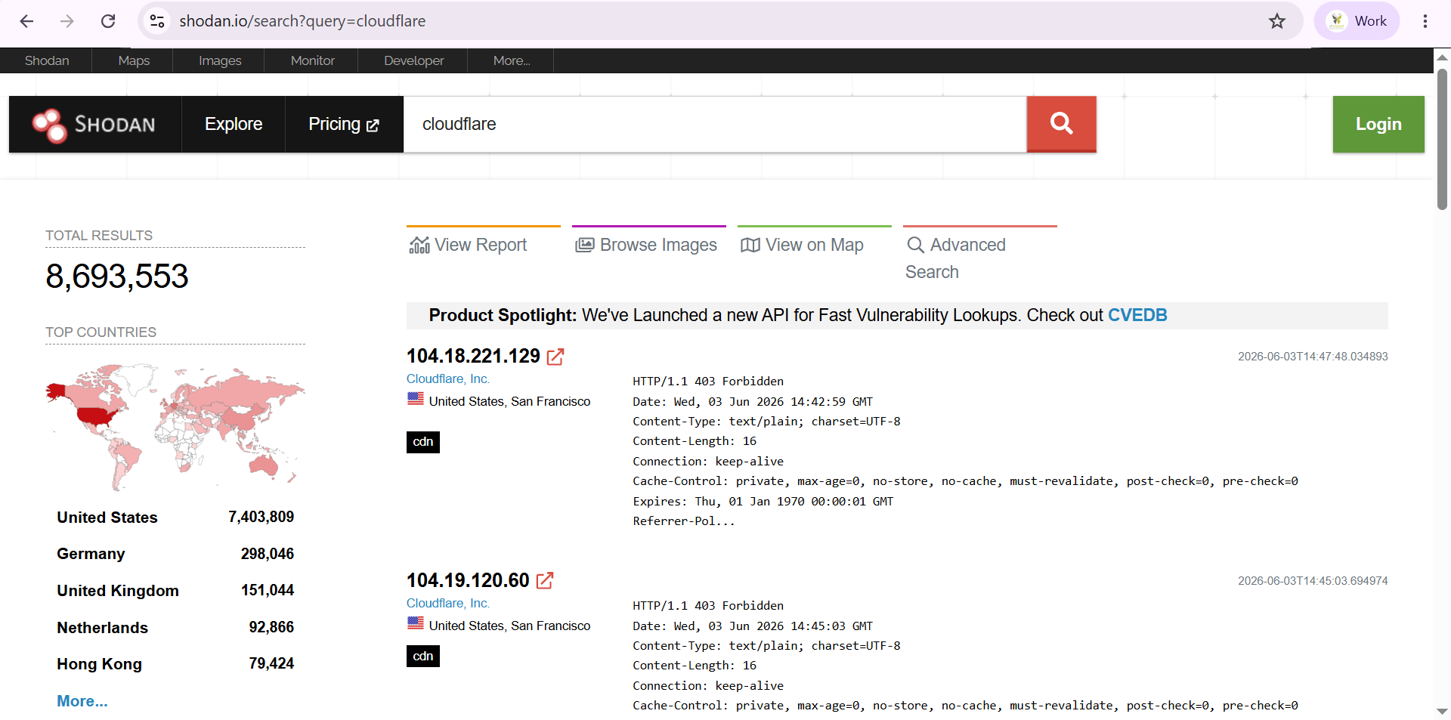Screen dimensions: 1451x720
Task: Filter results by United Kingdom
Action: (118, 591)
